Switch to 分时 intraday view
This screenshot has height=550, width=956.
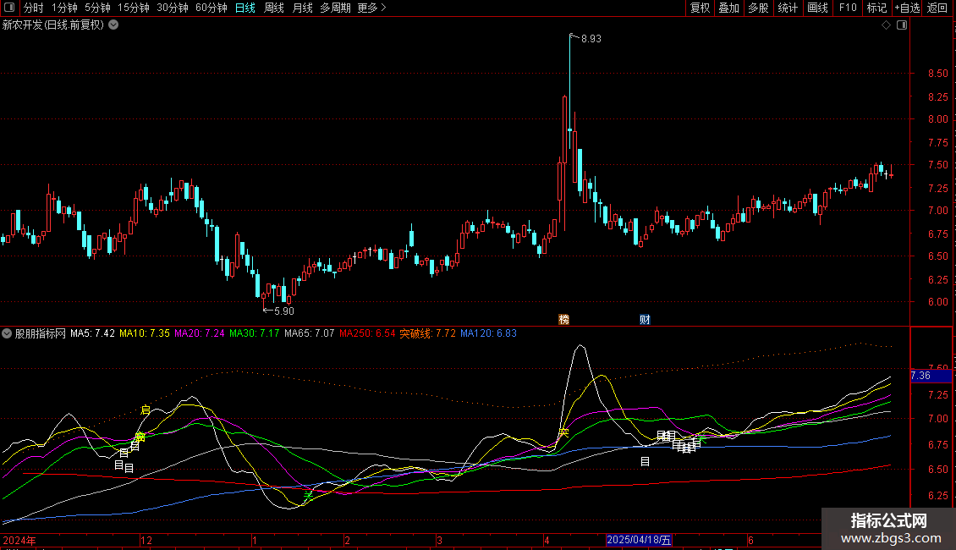click(x=34, y=8)
